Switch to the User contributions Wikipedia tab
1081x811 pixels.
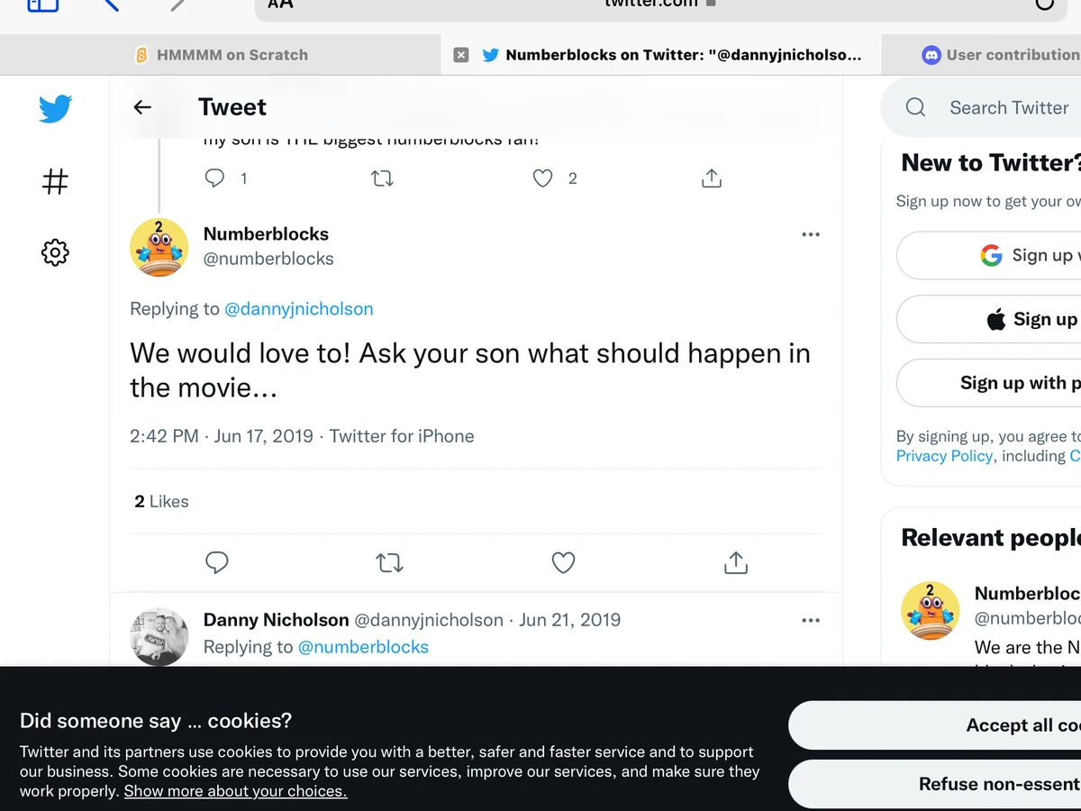(1000, 55)
